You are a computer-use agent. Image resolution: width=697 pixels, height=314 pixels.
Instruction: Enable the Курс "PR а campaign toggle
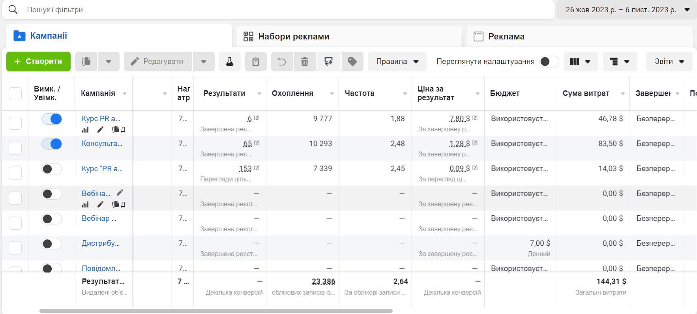click(52, 169)
